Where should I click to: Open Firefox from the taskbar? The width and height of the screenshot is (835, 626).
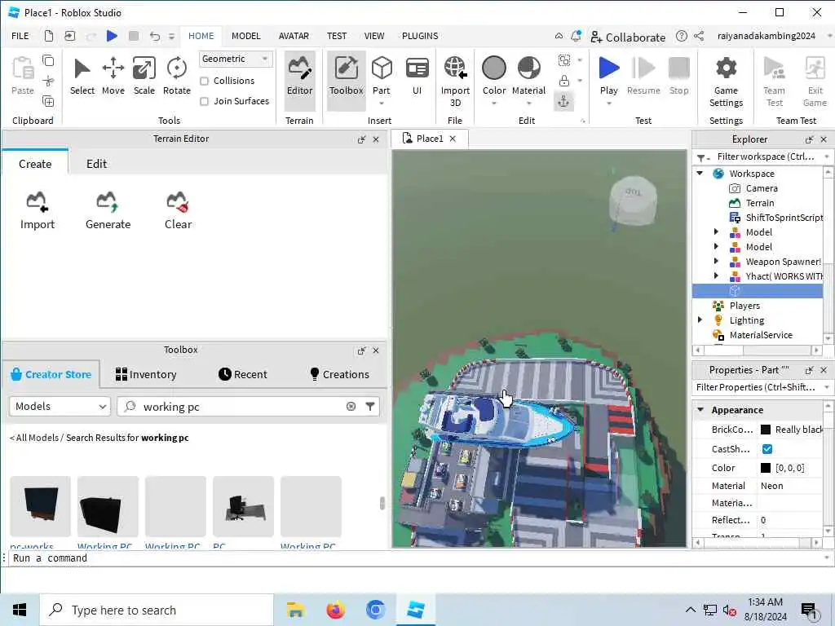click(x=335, y=610)
